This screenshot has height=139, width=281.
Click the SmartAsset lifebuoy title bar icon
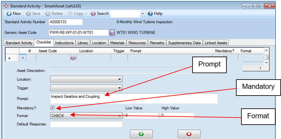click(x=6, y=6)
